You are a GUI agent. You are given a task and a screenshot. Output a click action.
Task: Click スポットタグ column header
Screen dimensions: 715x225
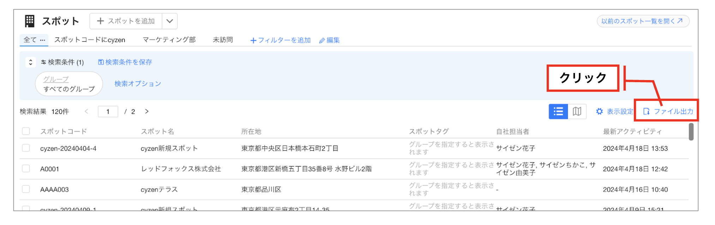click(429, 132)
